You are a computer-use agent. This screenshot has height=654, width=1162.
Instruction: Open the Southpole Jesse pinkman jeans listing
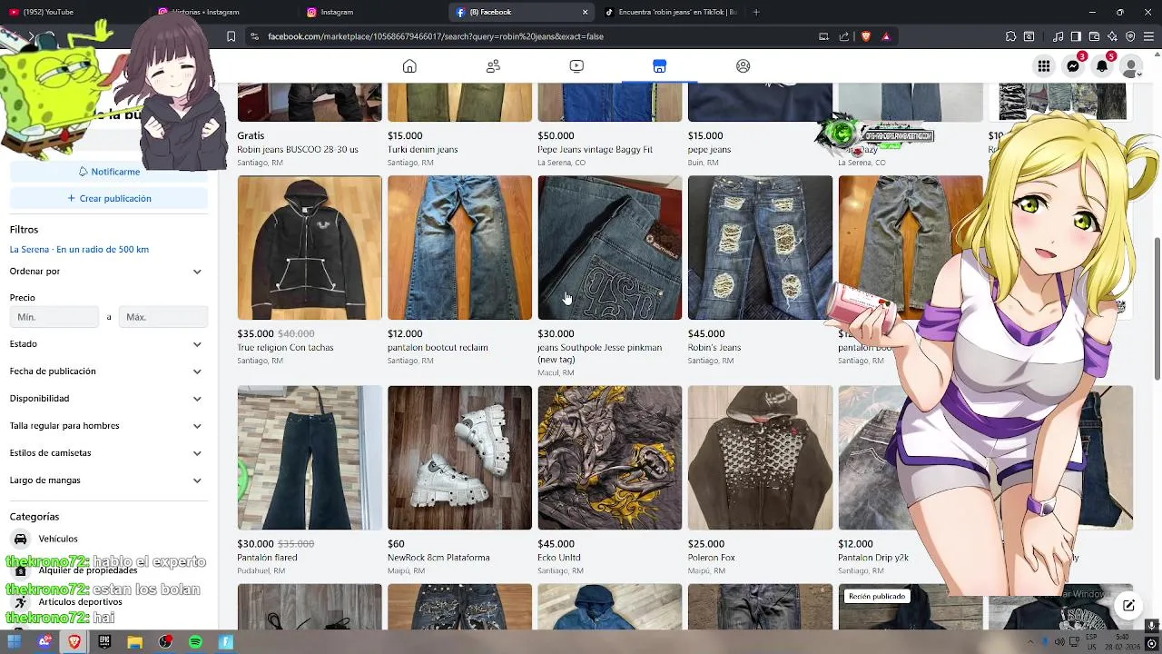coord(610,247)
